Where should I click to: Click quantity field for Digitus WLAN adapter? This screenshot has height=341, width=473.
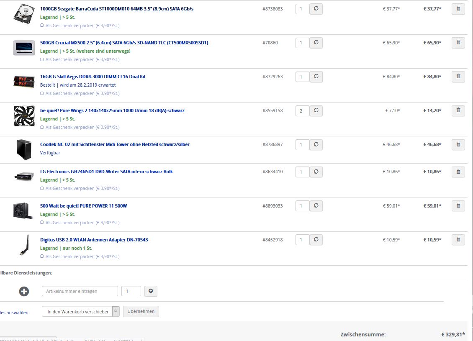(x=303, y=240)
